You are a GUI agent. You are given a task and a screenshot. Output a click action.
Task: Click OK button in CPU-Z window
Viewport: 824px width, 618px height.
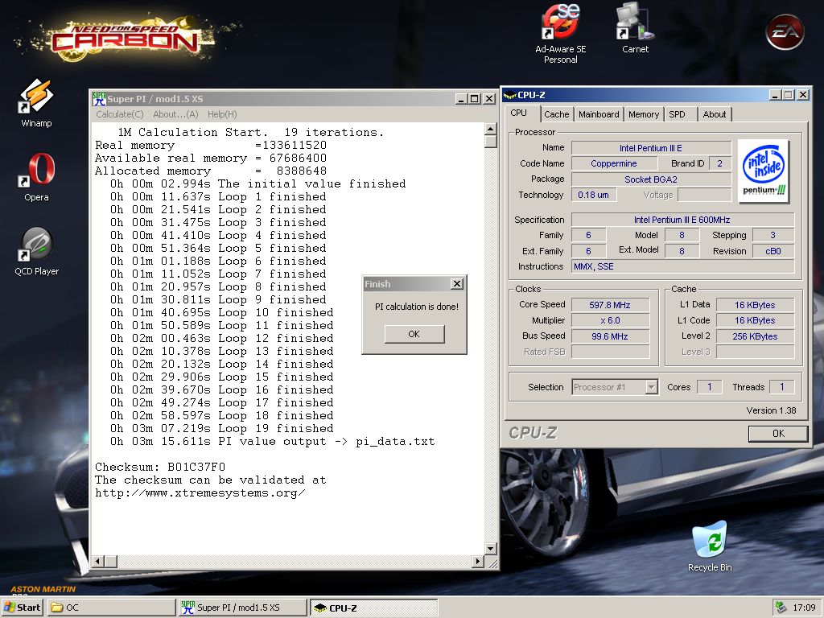pos(778,433)
